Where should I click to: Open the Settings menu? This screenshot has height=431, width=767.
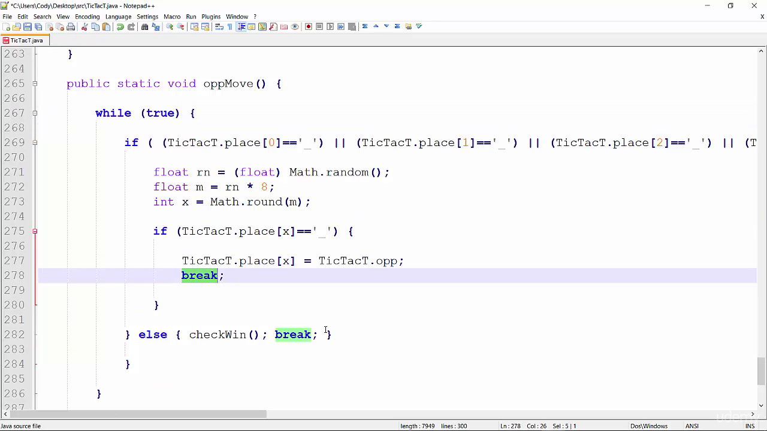pyautogui.click(x=147, y=17)
